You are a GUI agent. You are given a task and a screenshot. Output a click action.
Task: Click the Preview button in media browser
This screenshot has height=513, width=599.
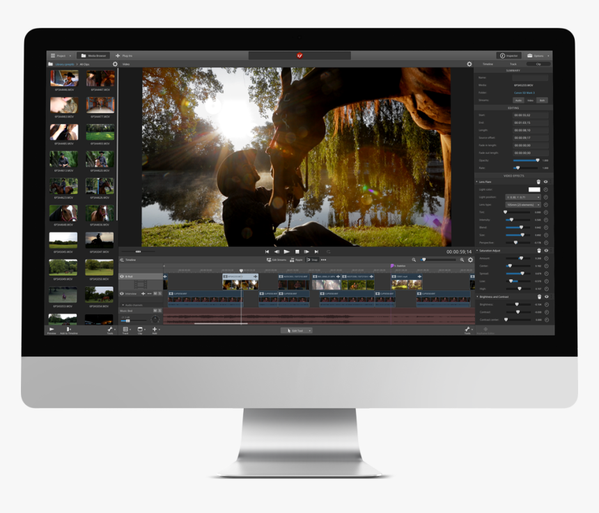tap(52, 330)
